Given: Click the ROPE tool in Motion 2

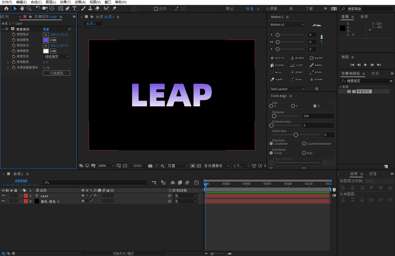Looking at the screenshot, I should 316,72.
